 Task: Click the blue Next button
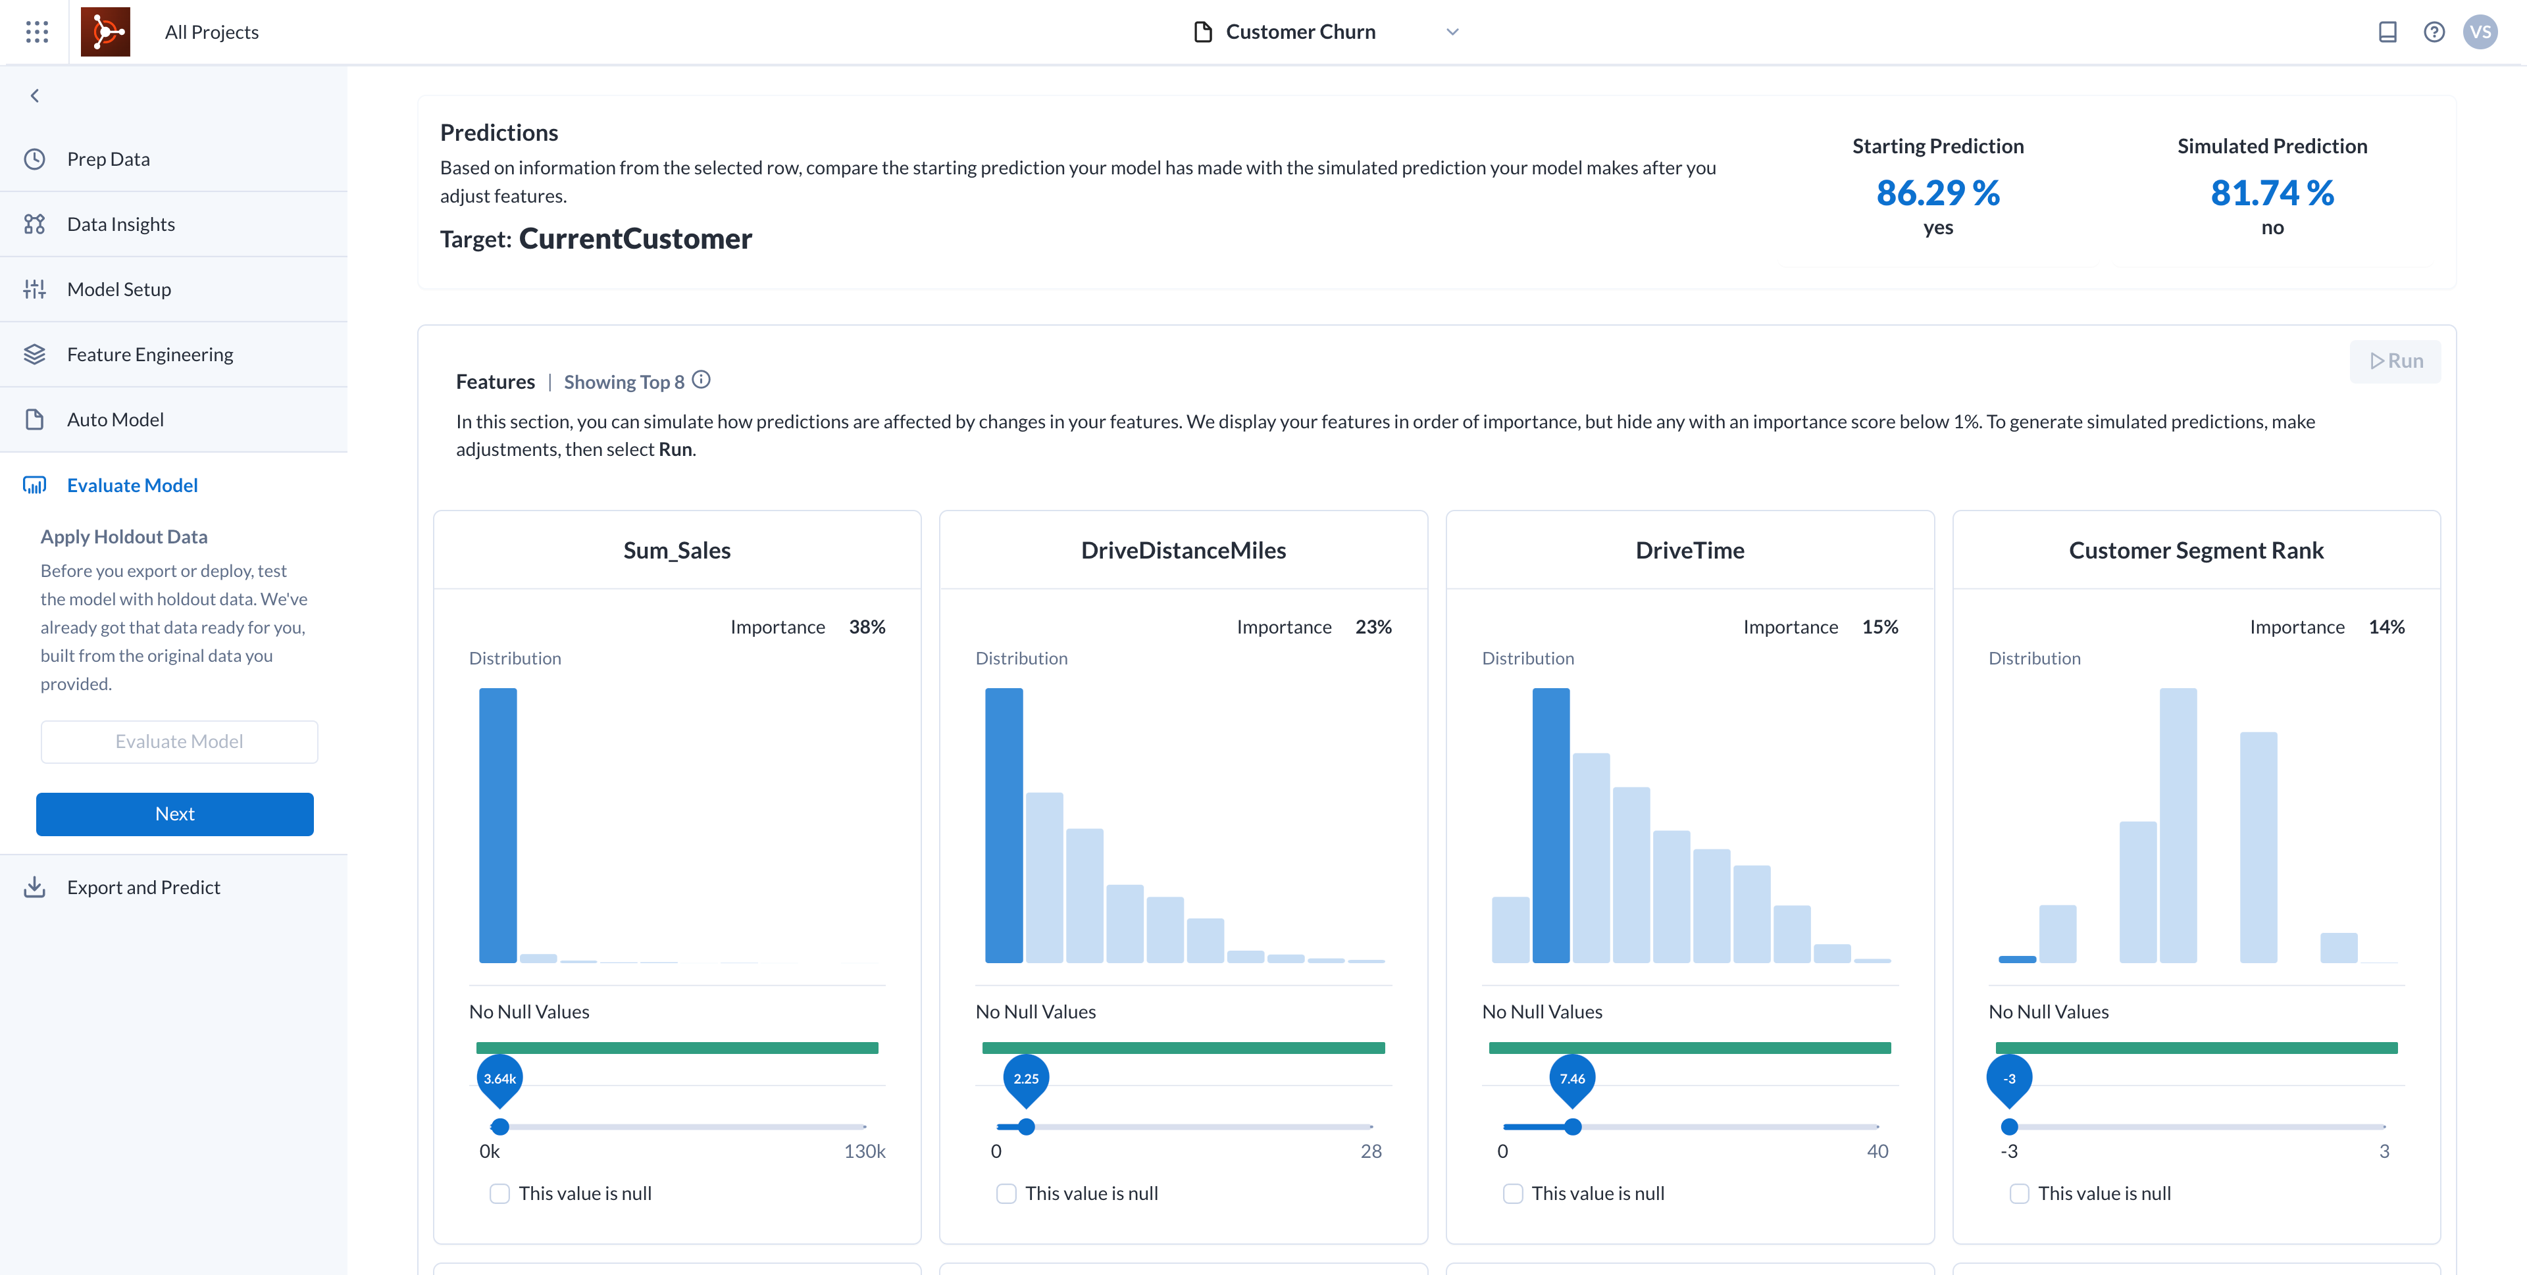174,814
